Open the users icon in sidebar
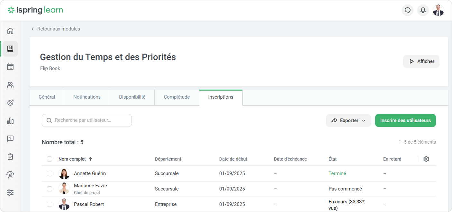This screenshot has width=452, height=212. click(10, 85)
